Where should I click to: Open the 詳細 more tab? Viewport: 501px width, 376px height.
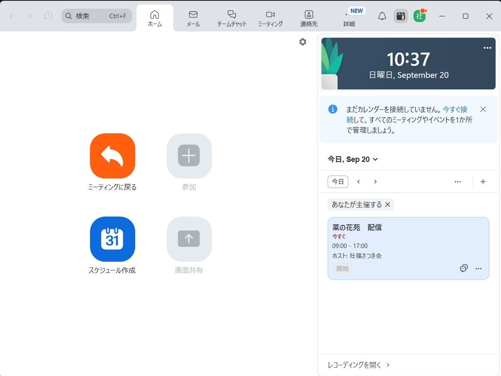349,19
